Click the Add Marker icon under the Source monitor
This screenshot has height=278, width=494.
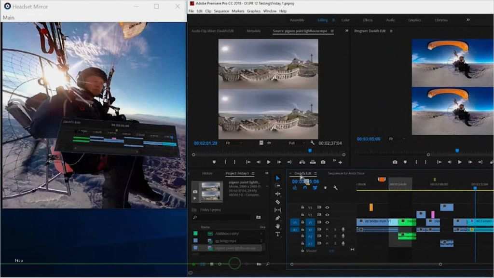tap(214, 162)
